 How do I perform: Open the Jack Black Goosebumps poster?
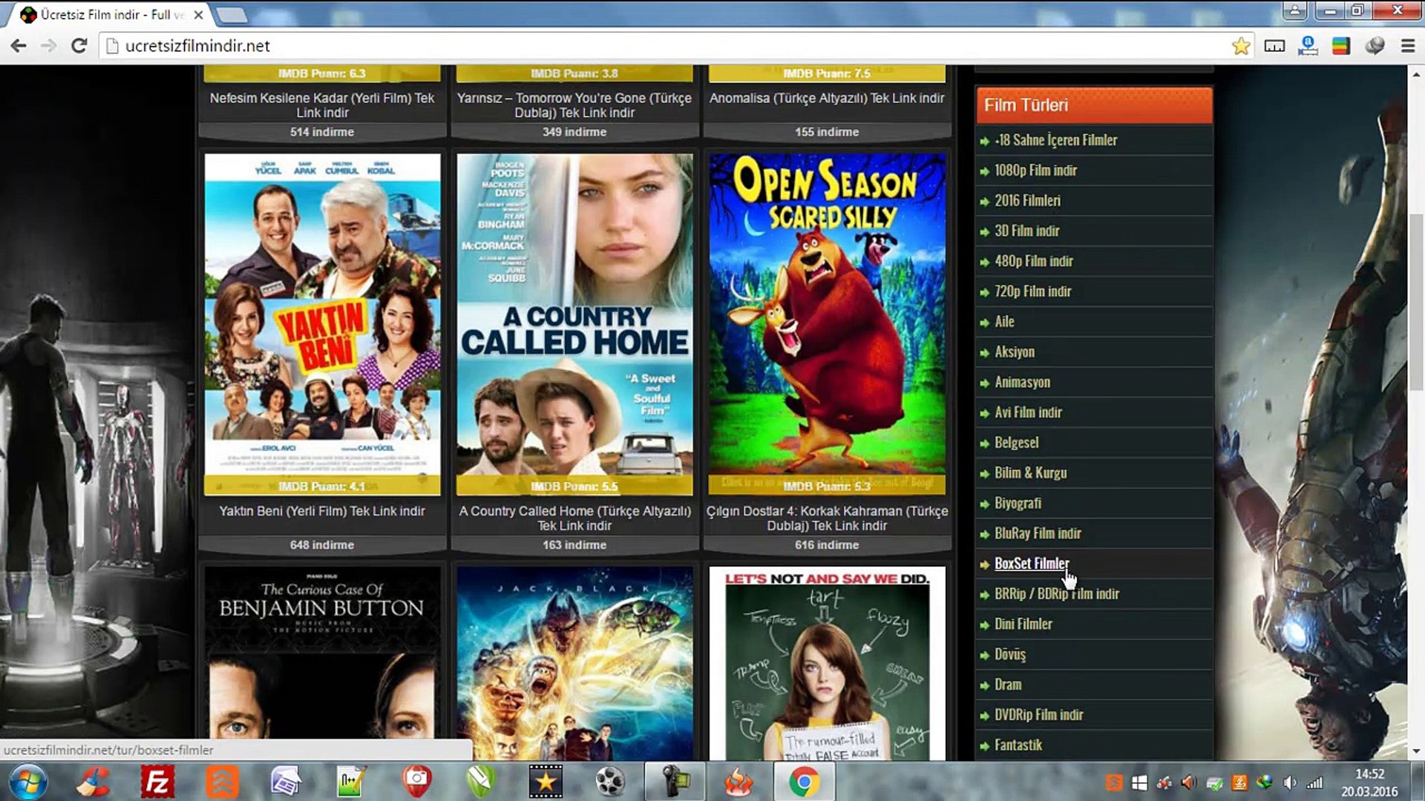click(x=574, y=664)
